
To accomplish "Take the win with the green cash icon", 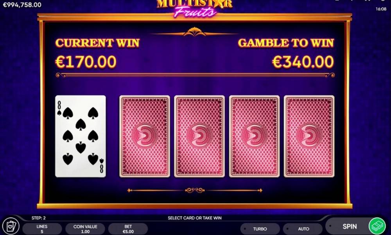I will (377, 226).
